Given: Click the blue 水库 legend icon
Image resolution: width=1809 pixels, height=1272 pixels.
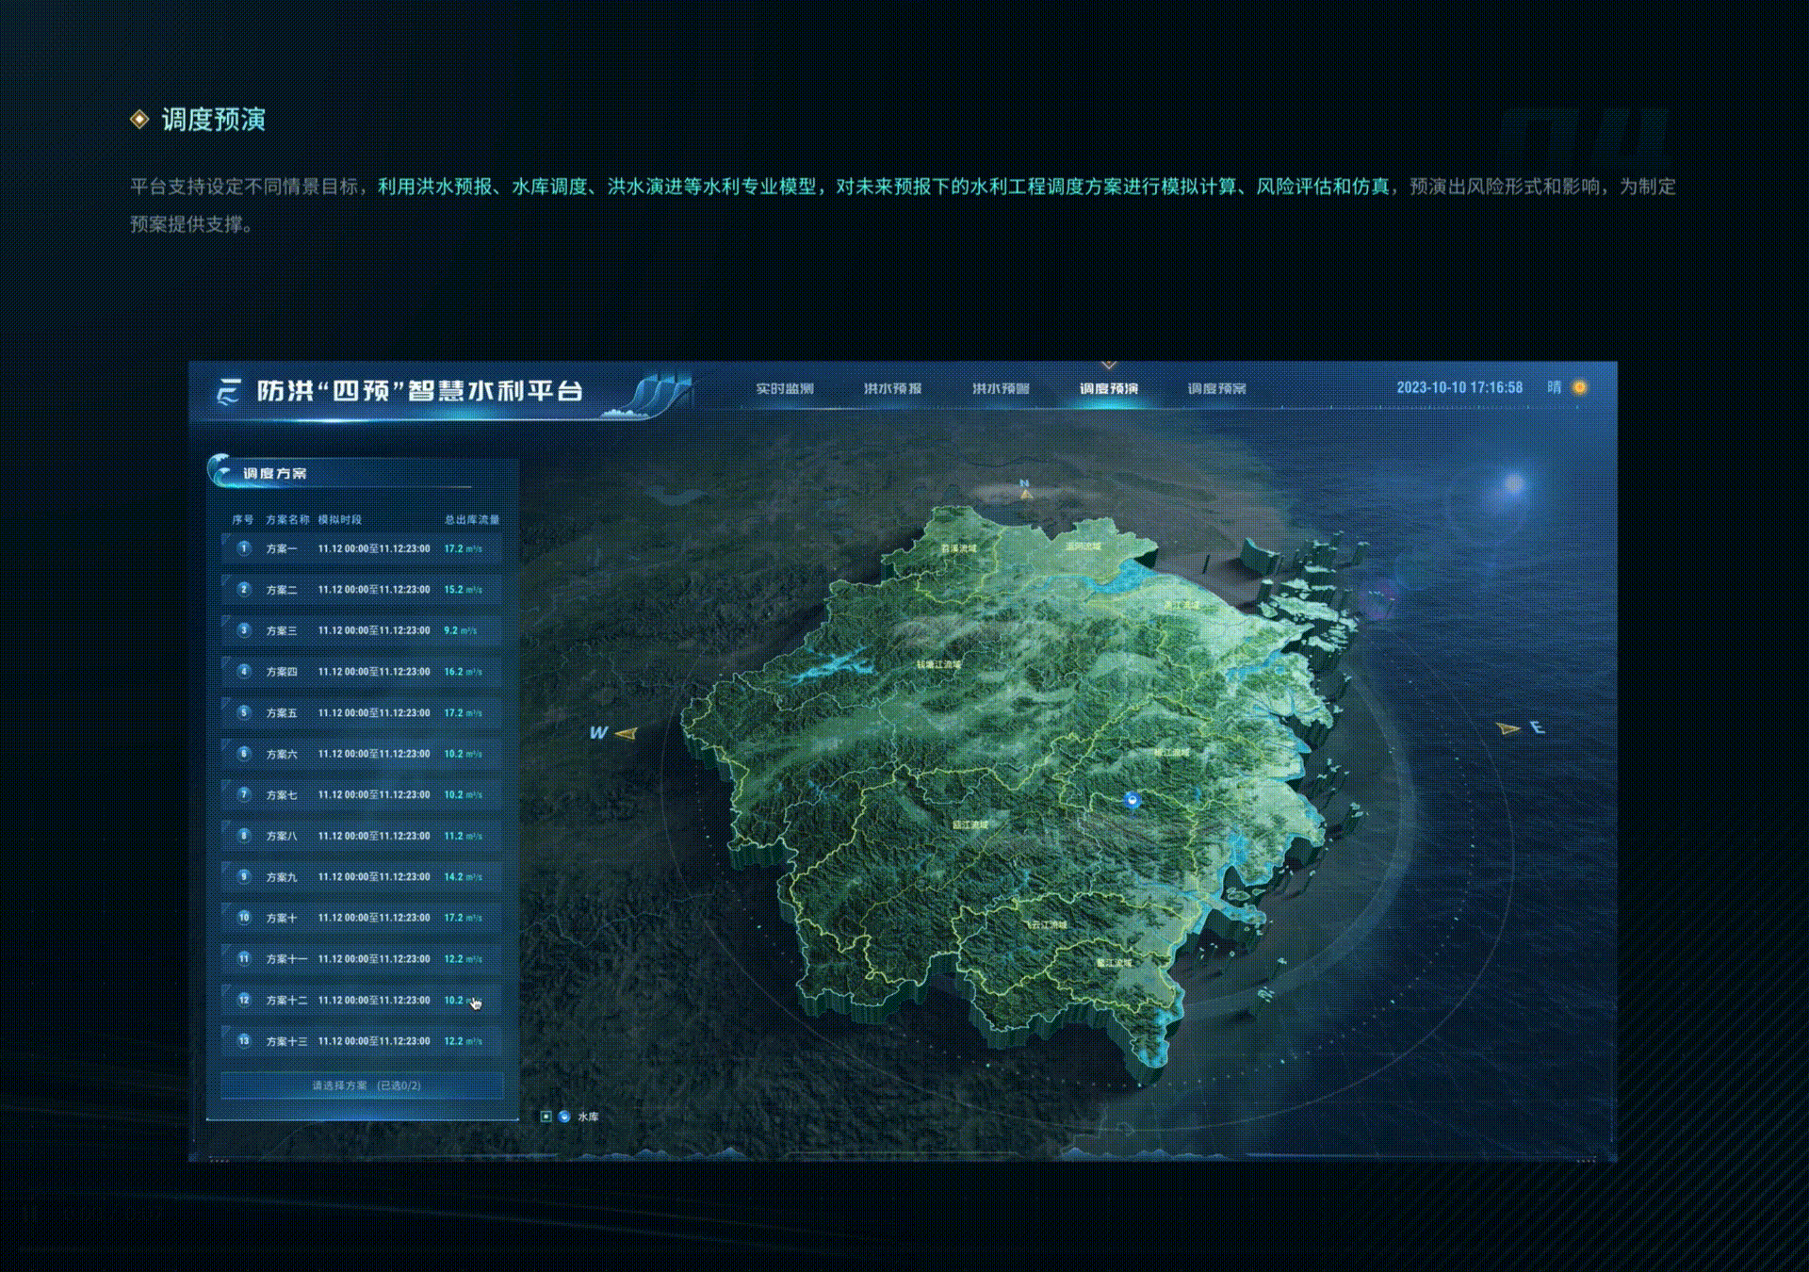Looking at the screenshot, I should [564, 1117].
